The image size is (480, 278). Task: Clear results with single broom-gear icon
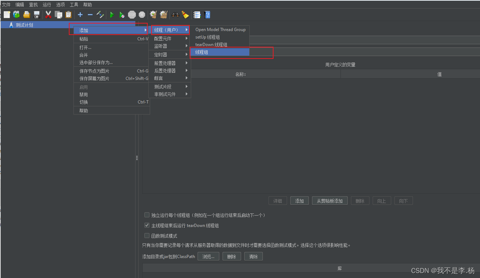pos(154,15)
